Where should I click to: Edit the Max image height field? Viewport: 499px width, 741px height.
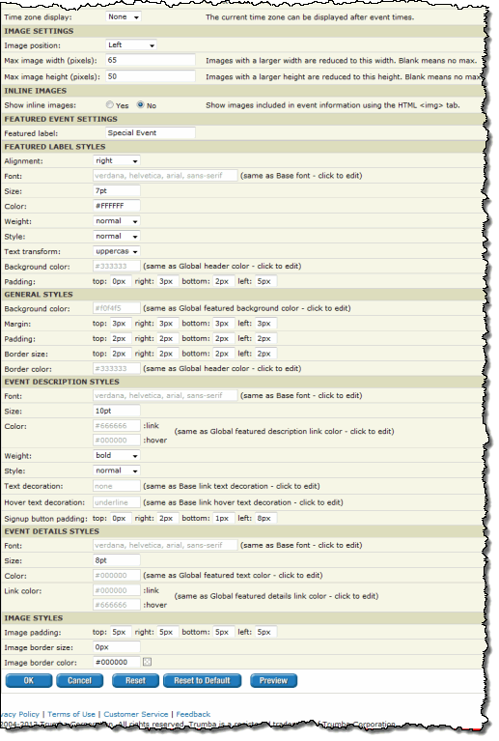tap(151, 76)
